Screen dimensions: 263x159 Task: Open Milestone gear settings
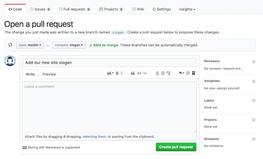pos(254,139)
